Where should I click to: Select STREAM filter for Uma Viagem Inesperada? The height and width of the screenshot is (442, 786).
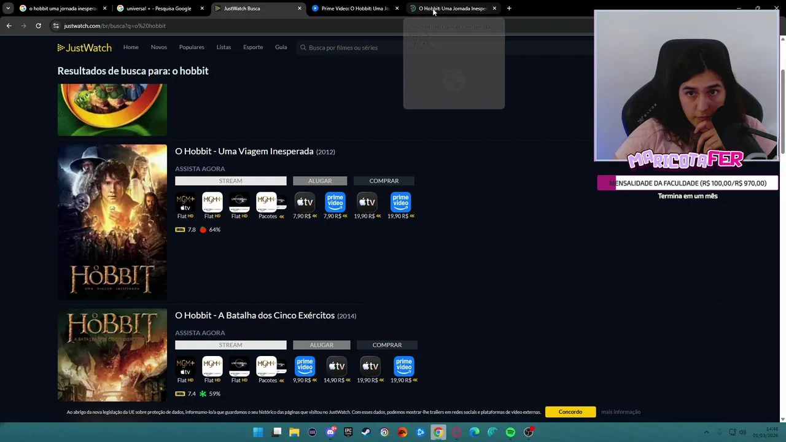[231, 181]
